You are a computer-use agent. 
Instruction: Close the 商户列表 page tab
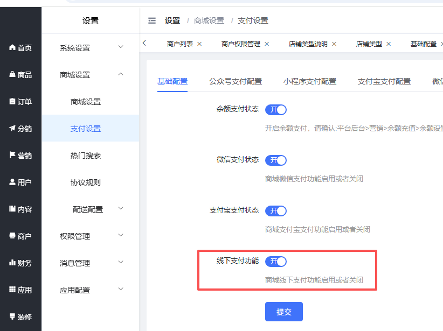[199, 44]
